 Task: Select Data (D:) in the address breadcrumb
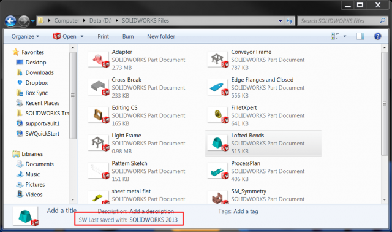(100, 21)
